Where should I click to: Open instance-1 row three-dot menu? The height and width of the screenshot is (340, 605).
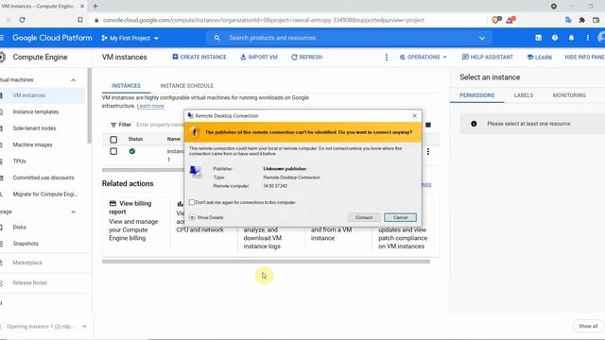pyautogui.click(x=428, y=151)
